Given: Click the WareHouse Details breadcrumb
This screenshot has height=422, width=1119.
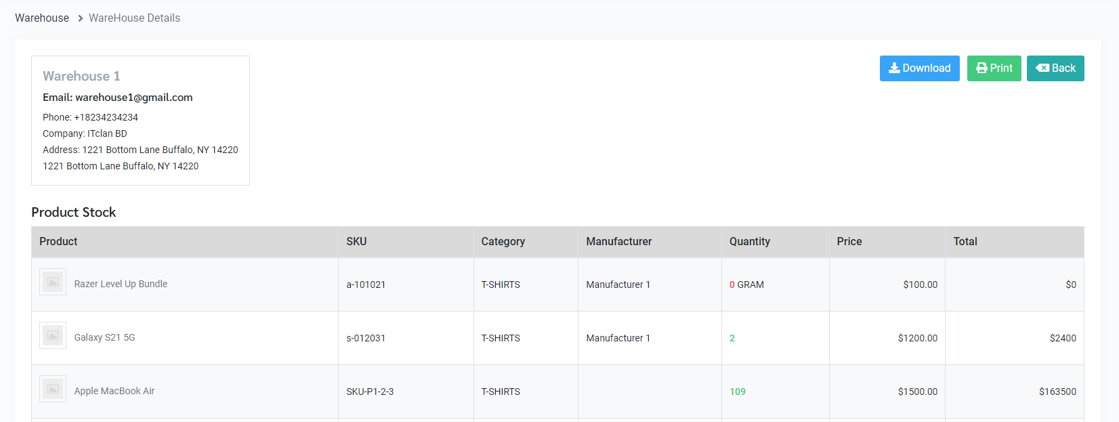Looking at the screenshot, I should pos(134,18).
